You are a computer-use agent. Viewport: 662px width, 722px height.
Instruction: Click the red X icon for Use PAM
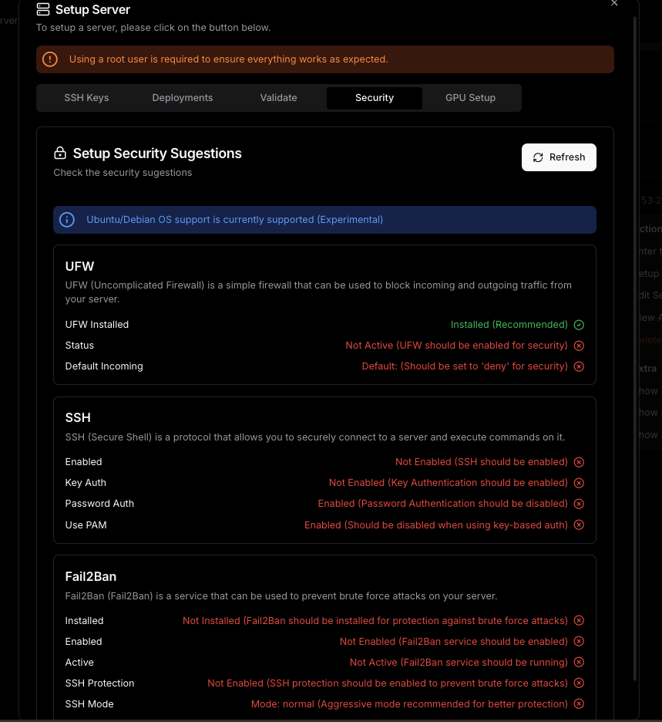[579, 525]
